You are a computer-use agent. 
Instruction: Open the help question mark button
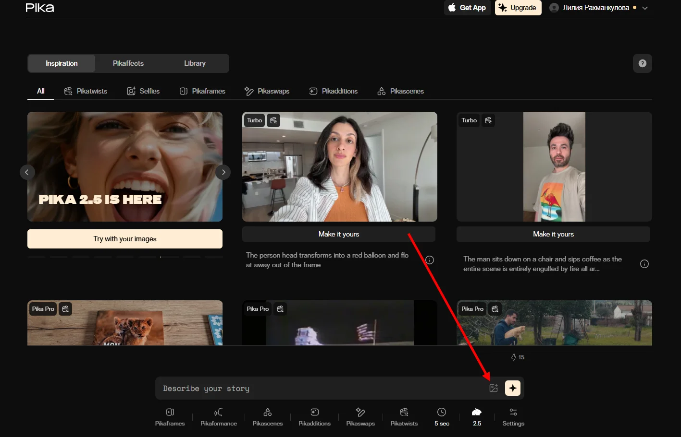pyautogui.click(x=643, y=63)
